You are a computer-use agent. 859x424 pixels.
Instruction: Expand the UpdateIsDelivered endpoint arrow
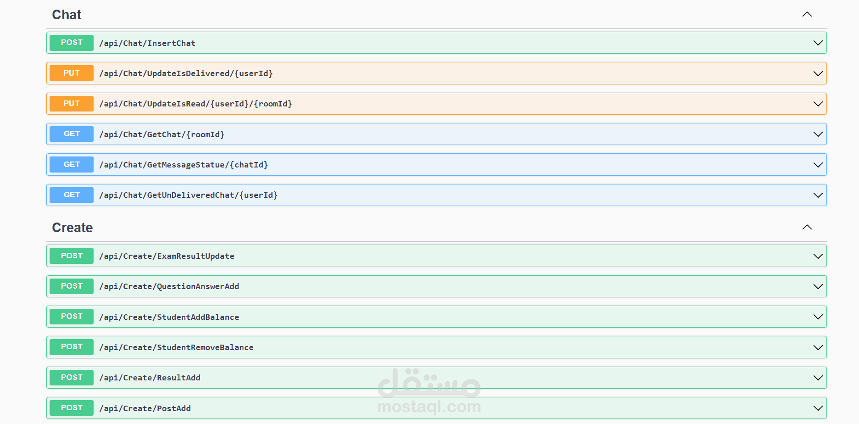818,73
